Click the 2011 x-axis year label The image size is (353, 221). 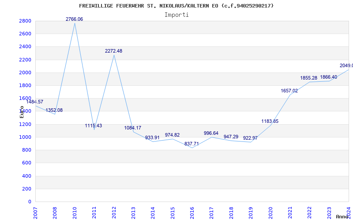tap(94, 213)
